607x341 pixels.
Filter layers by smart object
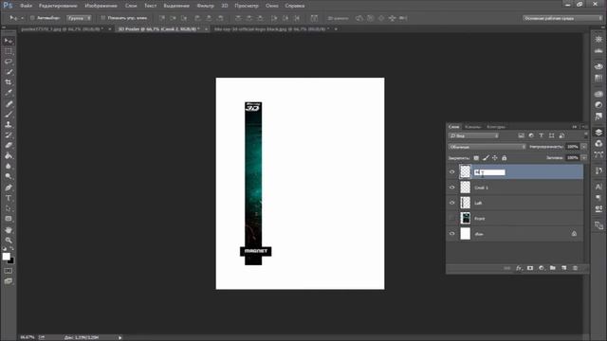click(x=561, y=135)
